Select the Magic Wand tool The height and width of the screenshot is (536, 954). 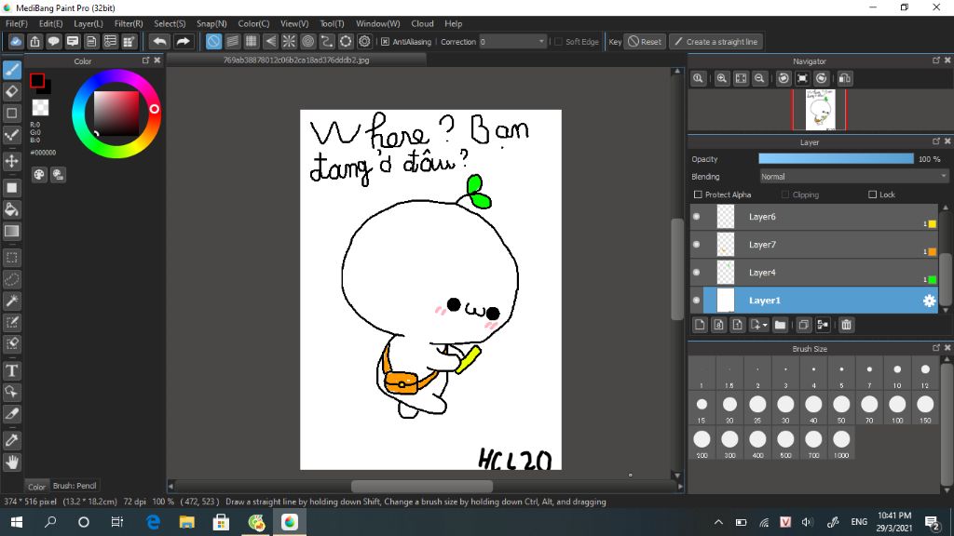(x=11, y=301)
